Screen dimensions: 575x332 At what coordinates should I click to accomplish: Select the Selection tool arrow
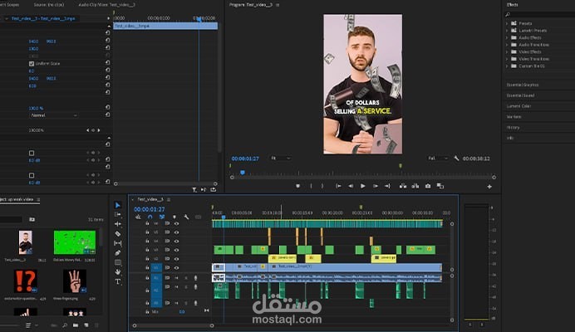pyautogui.click(x=117, y=205)
